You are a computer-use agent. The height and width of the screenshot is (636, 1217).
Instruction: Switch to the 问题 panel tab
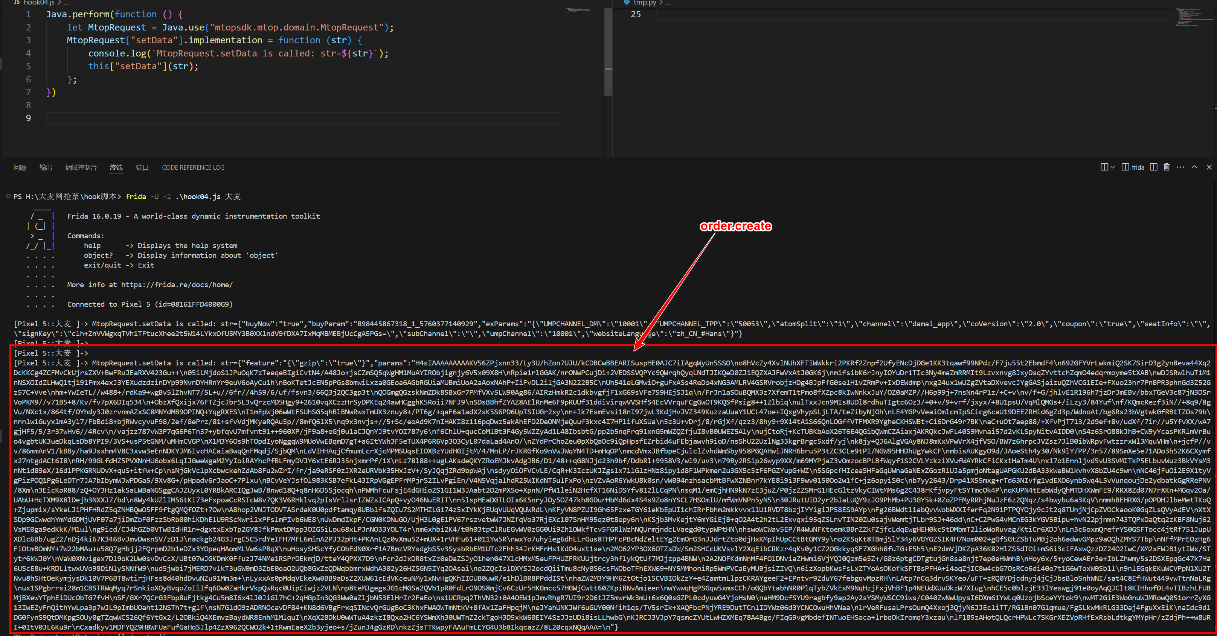click(x=20, y=167)
